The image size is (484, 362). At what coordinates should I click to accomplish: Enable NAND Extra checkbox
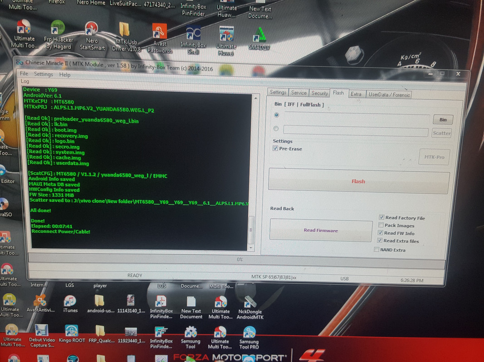tap(376, 249)
